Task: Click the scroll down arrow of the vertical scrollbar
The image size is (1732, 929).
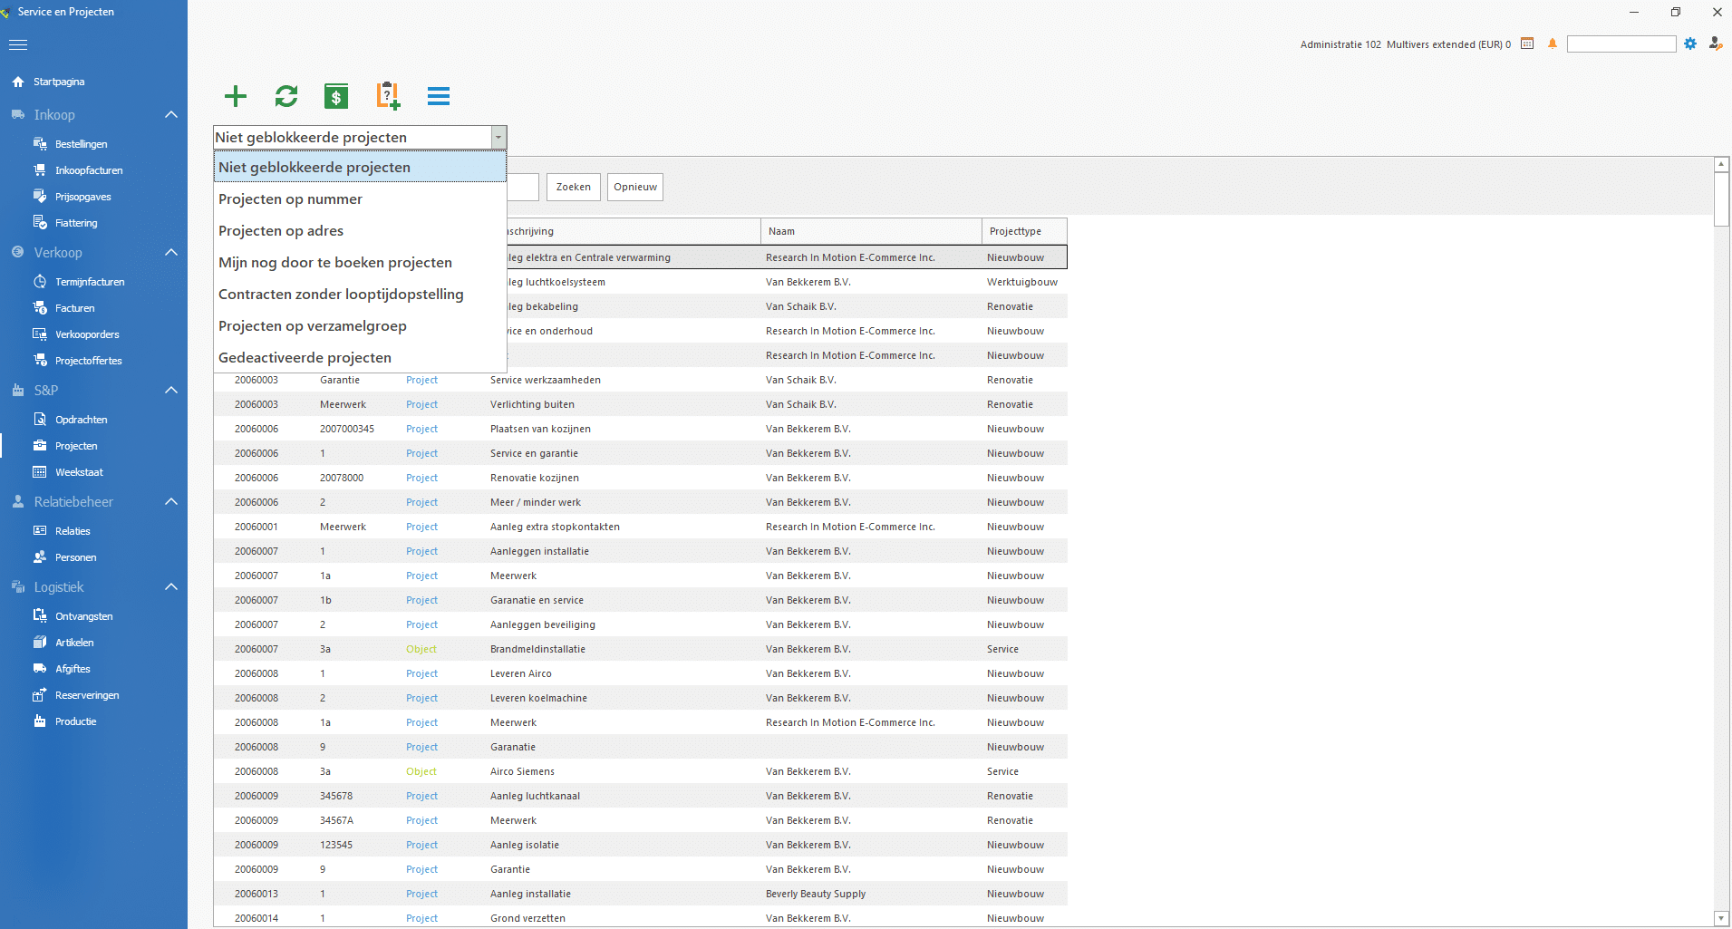Action: [1721, 918]
